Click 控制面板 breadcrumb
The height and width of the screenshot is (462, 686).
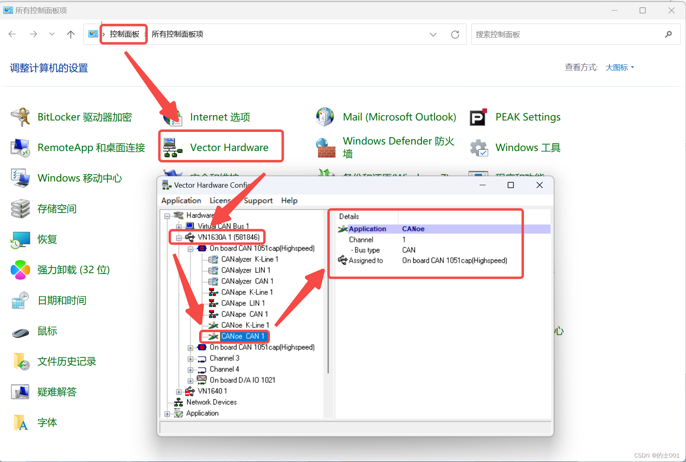pyautogui.click(x=125, y=34)
